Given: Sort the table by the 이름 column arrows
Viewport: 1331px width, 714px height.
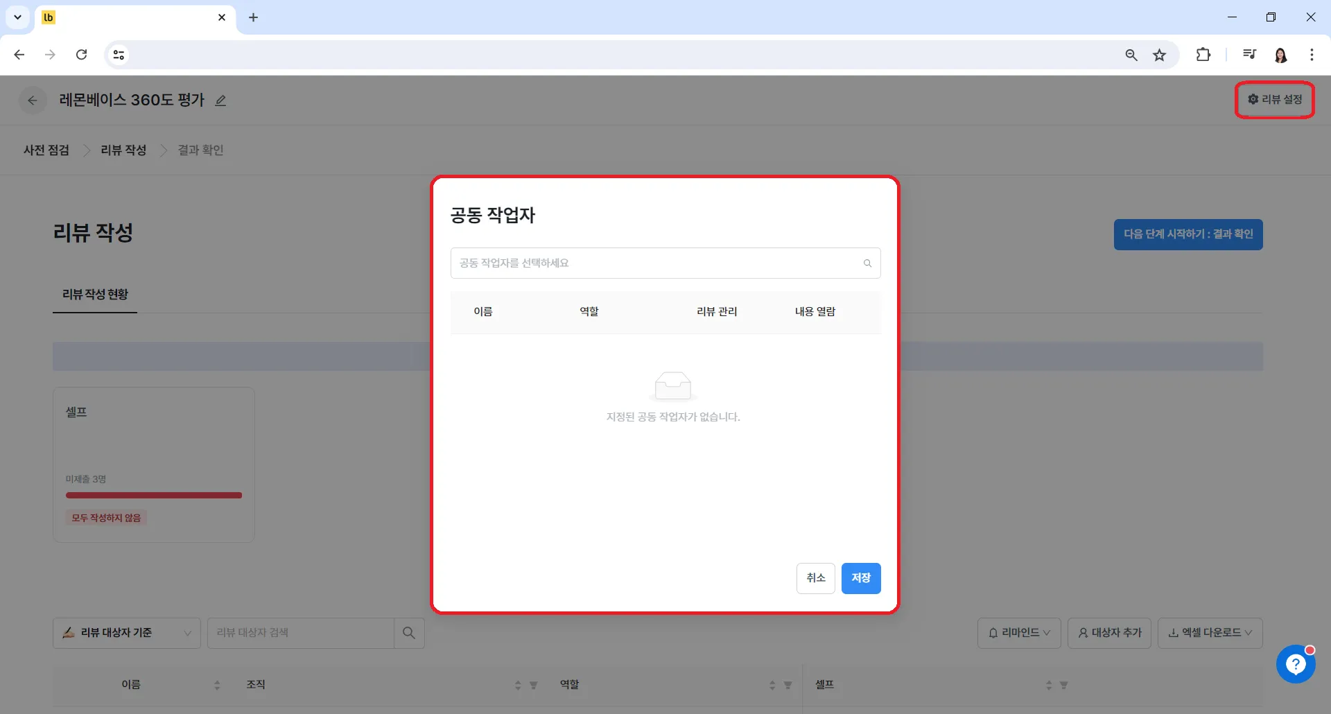Looking at the screenshot, I should tap(217, 685).
